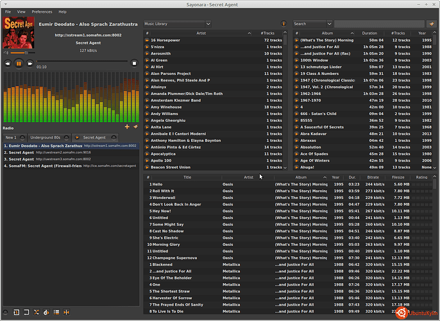Click the stop playback button

tap(134, 64)
